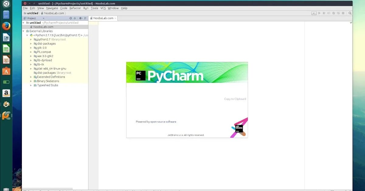The height and width of the screenshot is (191, 365).
Task: Open the Code menu
Action: pyautogui.click(x=64, y=8)
